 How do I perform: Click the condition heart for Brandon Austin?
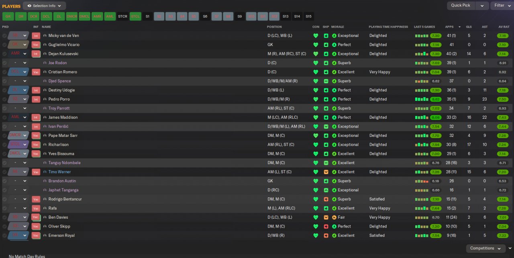tap(316, 181)
